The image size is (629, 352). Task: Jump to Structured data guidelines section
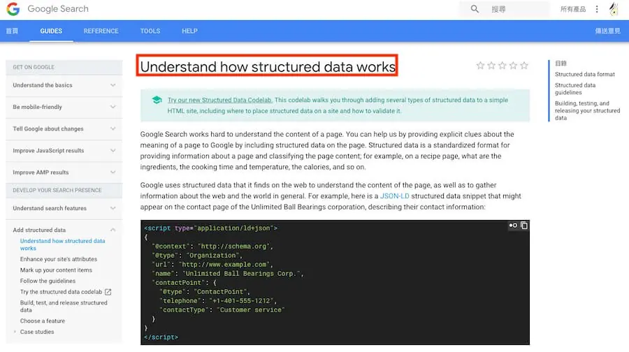click(x=575, y=89)
